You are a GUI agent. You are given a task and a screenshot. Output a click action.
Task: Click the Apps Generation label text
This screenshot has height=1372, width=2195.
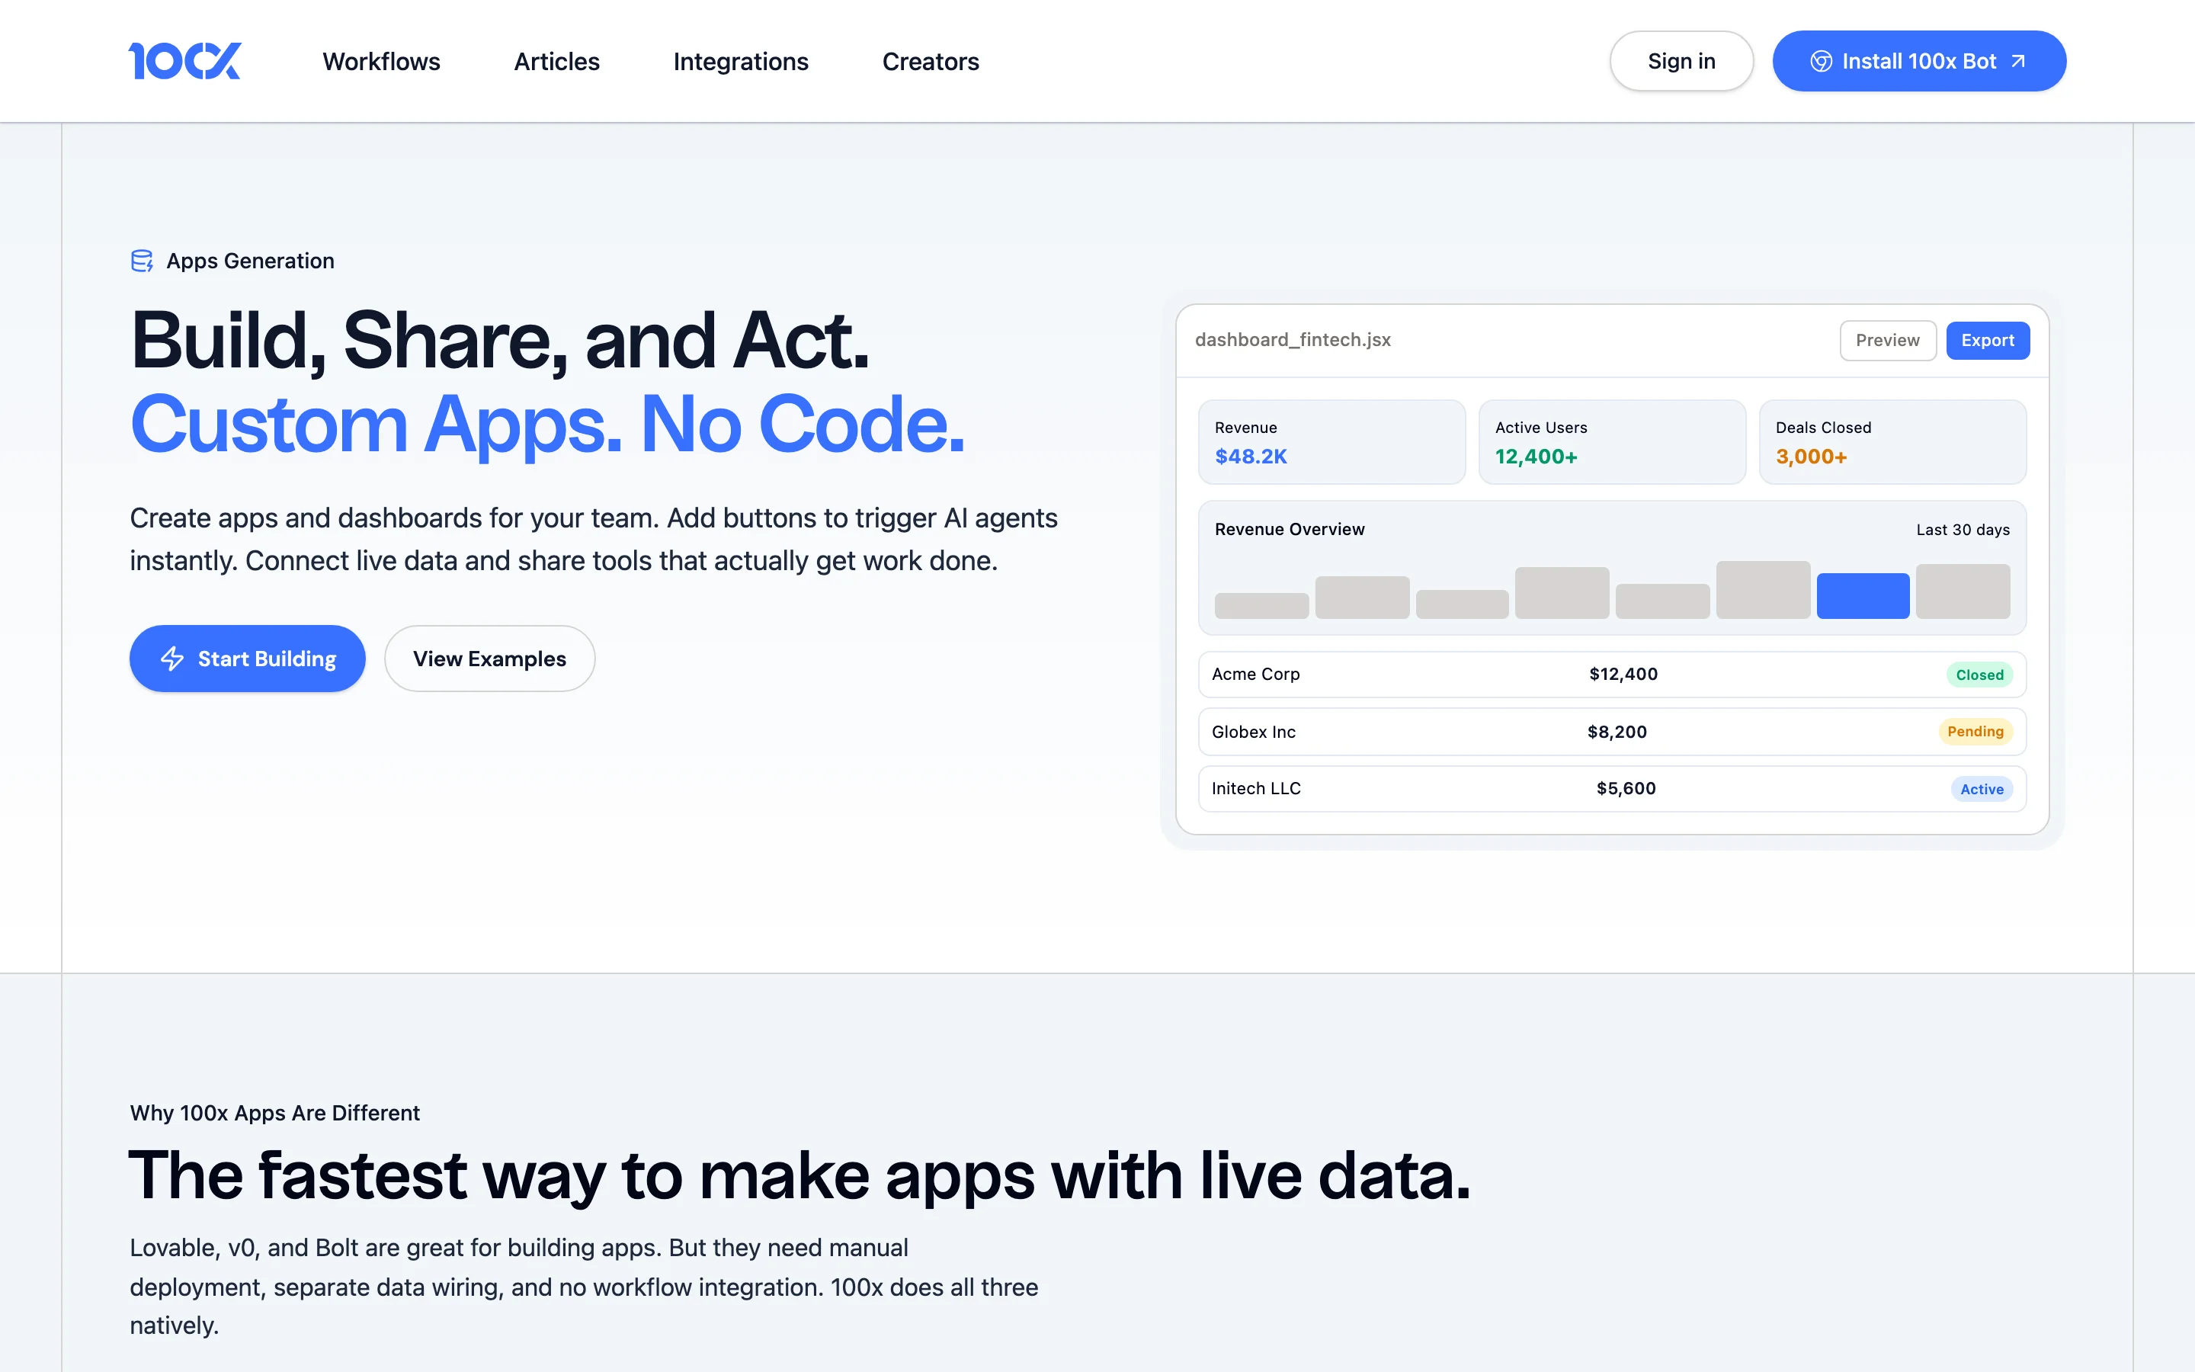pos(250,261)
